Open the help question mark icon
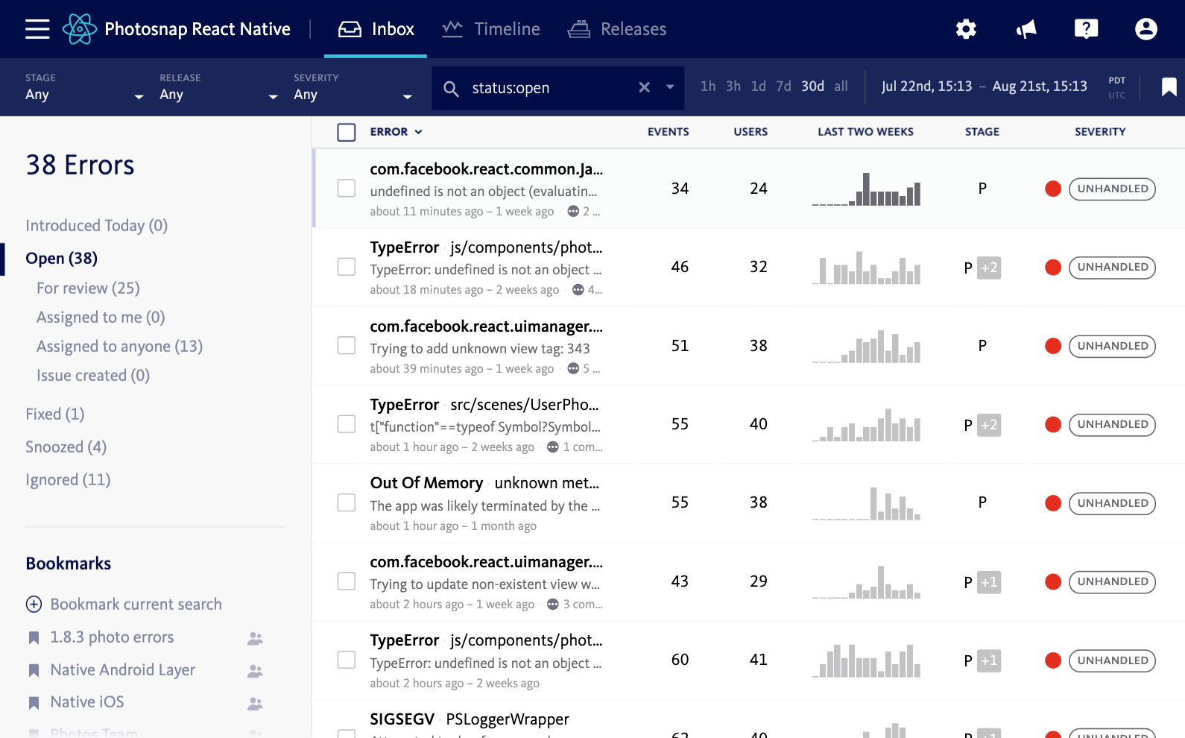Viewport: 1185px width, 738px height. click(x=1086, y=29)
